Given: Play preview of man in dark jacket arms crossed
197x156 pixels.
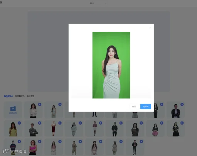Looking at the screenshot, I should pos(182,104).
